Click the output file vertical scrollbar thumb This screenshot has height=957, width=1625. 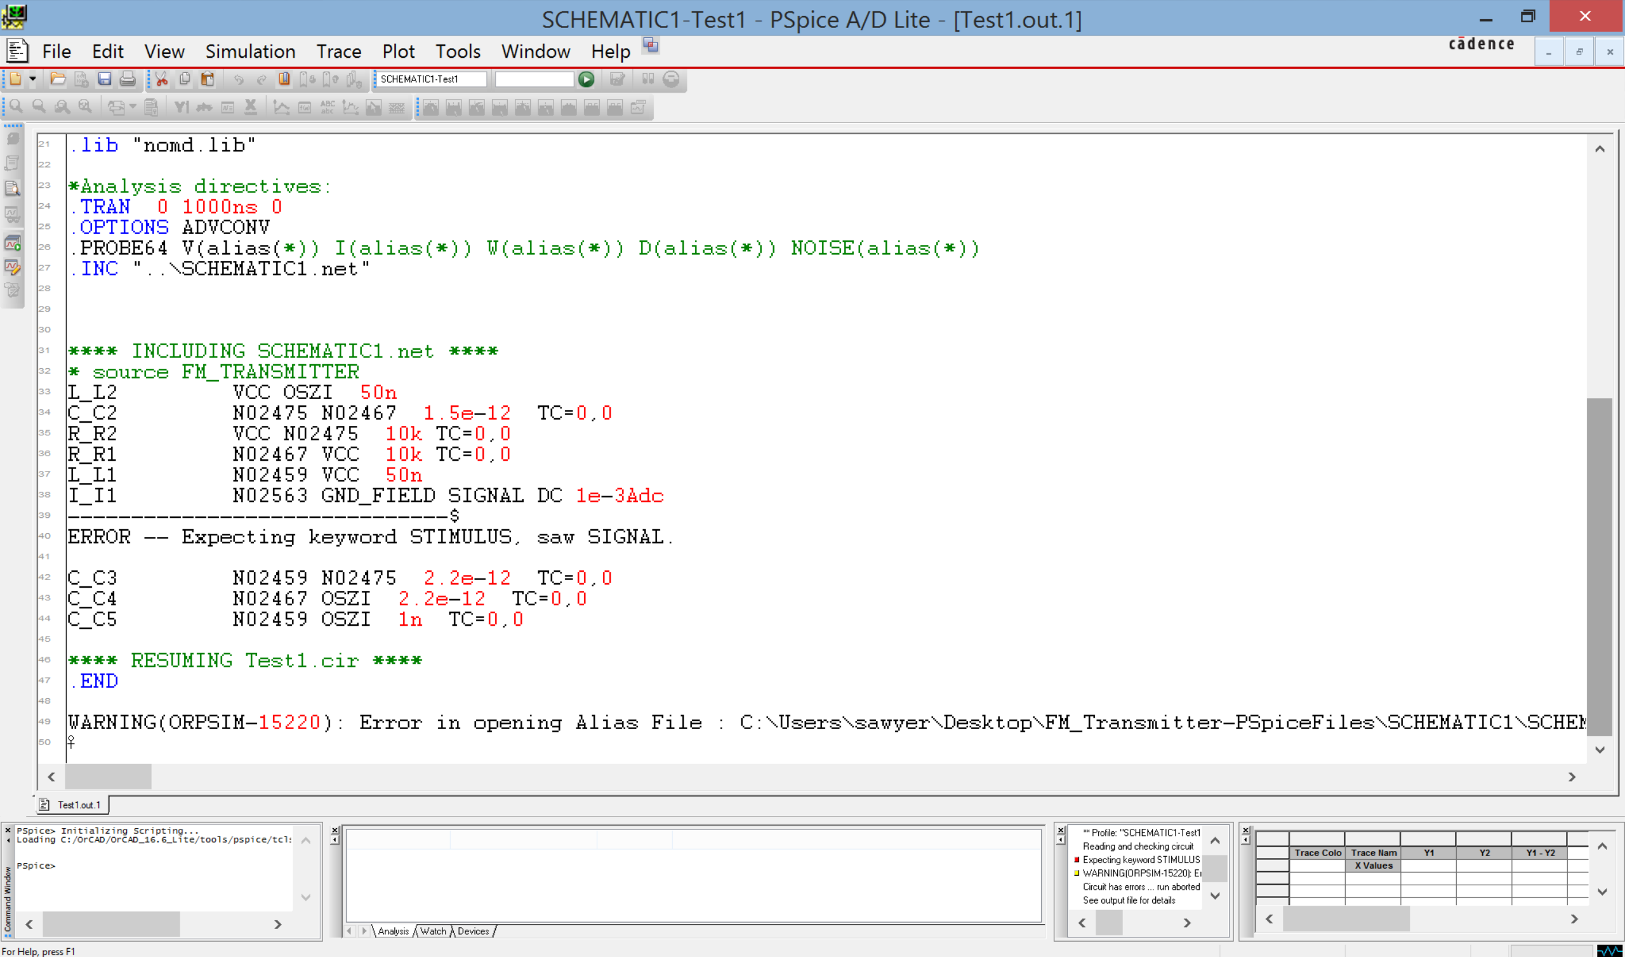(x=1598, y=567)
